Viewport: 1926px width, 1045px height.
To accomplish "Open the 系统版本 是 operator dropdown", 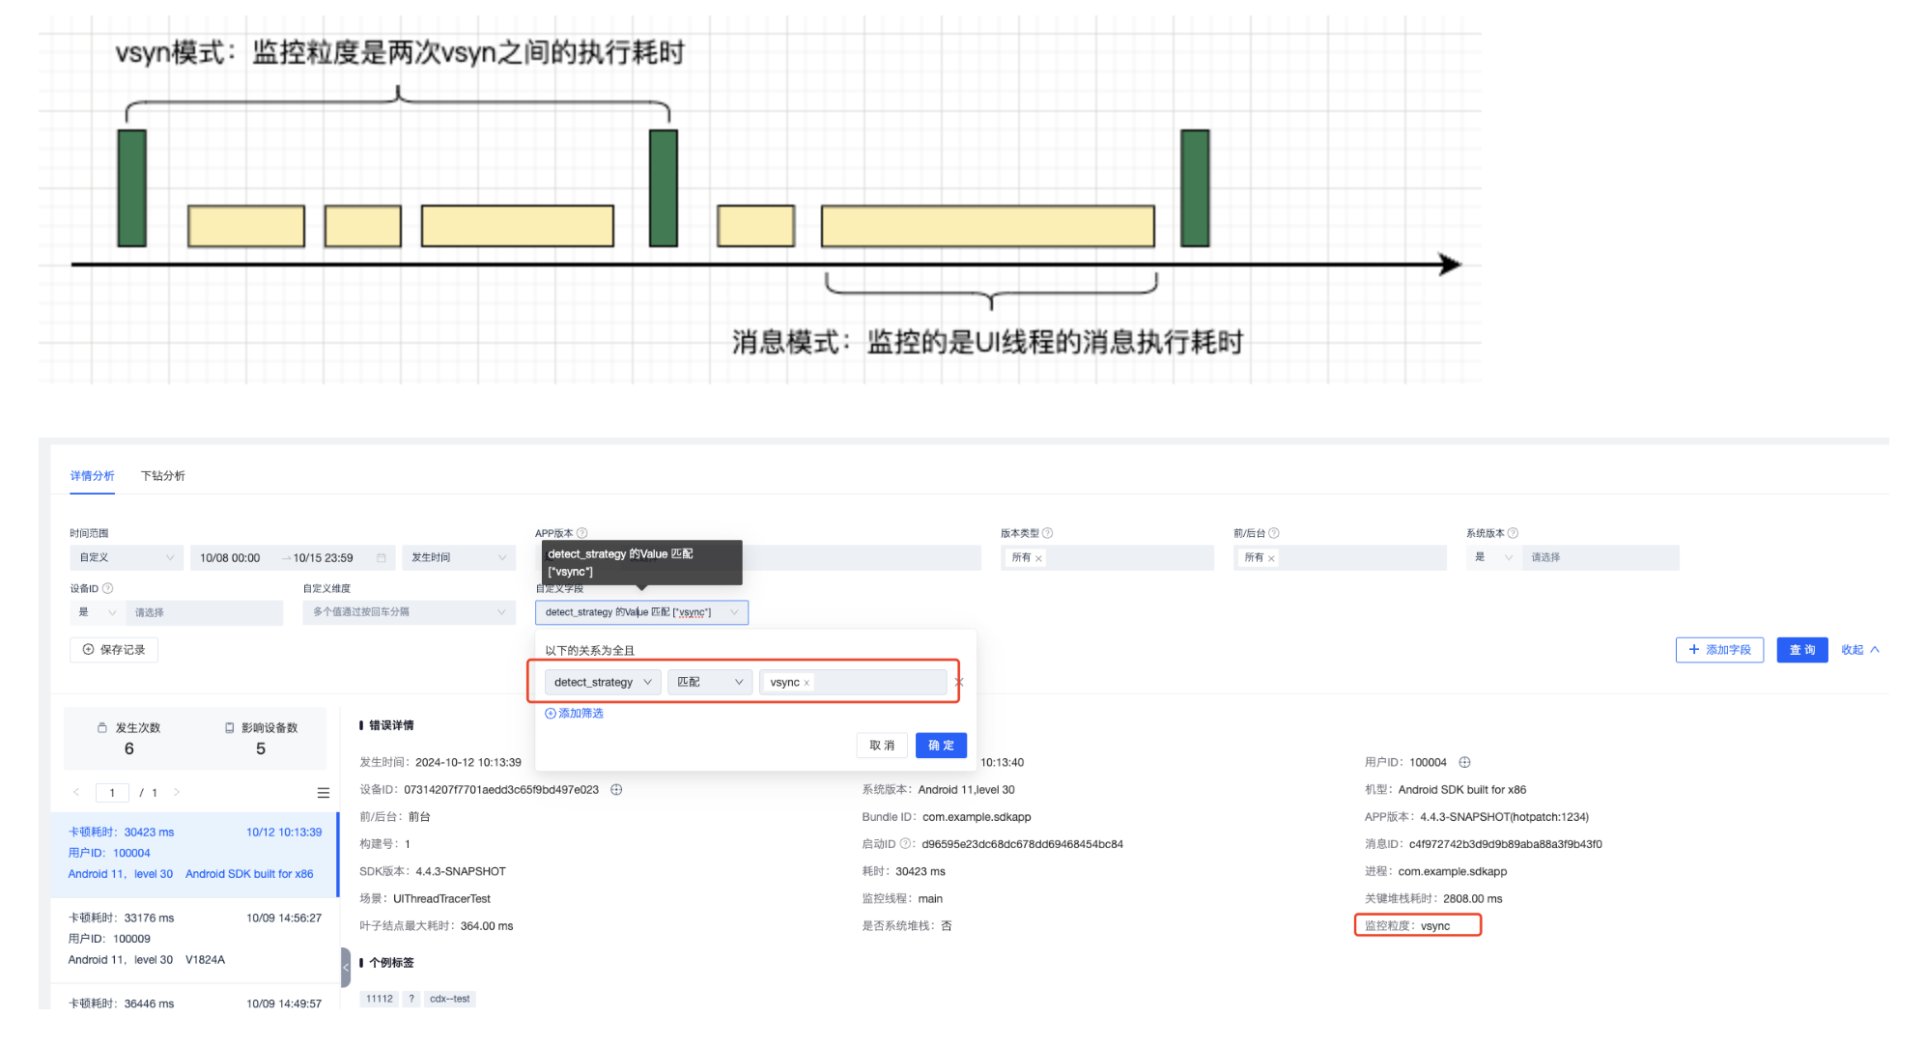I will coord(1493,557).
